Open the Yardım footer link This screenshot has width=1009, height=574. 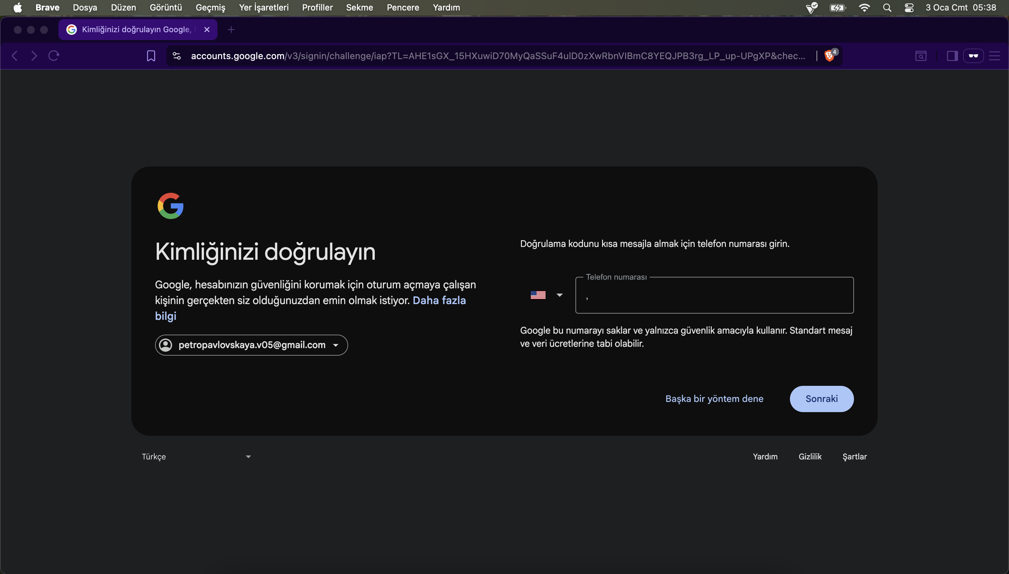tap(765, 456)
